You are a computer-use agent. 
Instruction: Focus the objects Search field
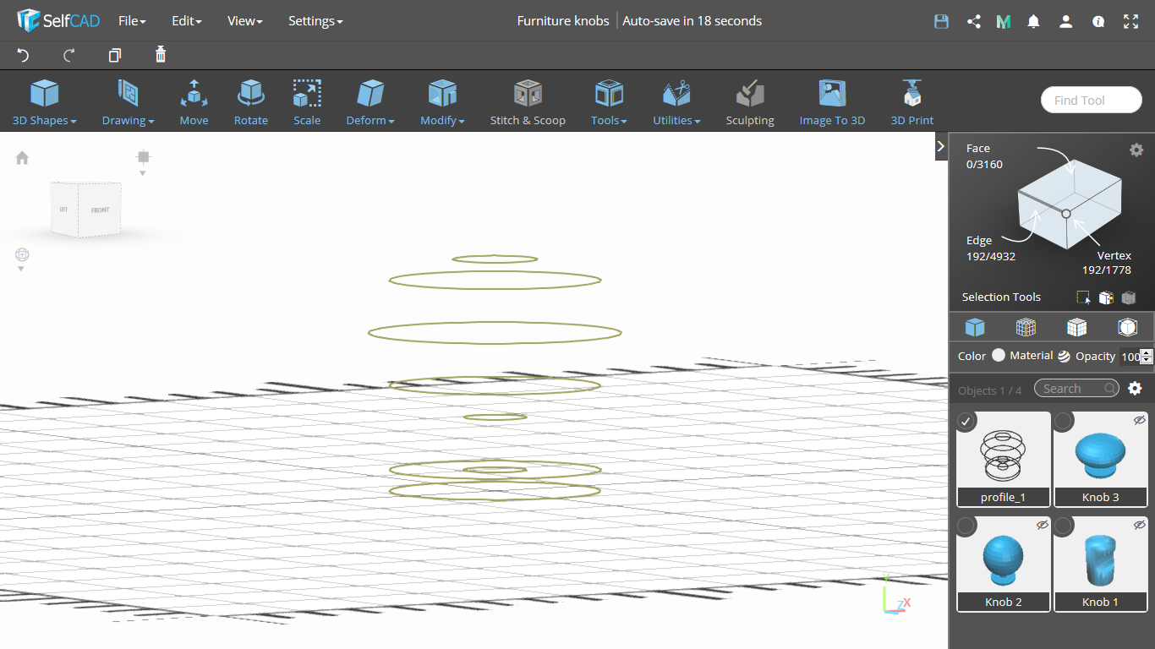[x=1076, y=388]
